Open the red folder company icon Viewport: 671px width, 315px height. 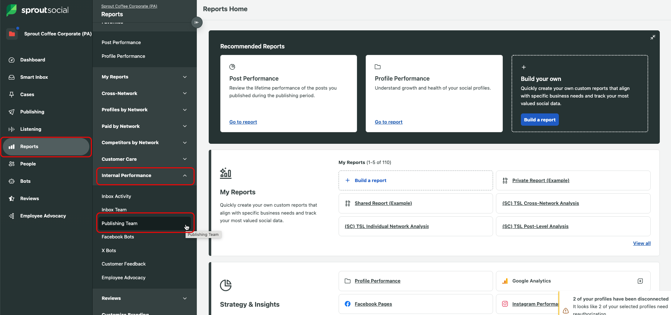click(x=12, y=34)
